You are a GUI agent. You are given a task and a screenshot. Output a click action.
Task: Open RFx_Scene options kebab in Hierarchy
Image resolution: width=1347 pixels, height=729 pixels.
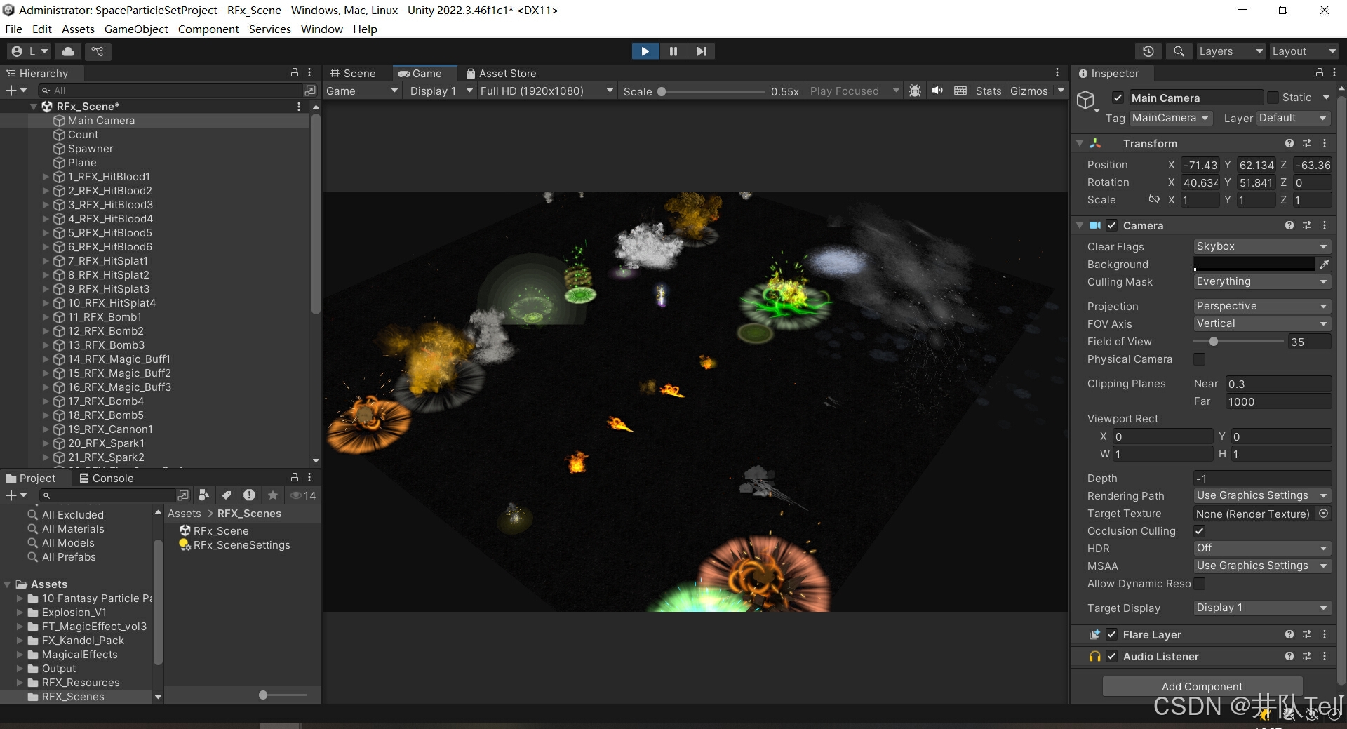point(299,107)
